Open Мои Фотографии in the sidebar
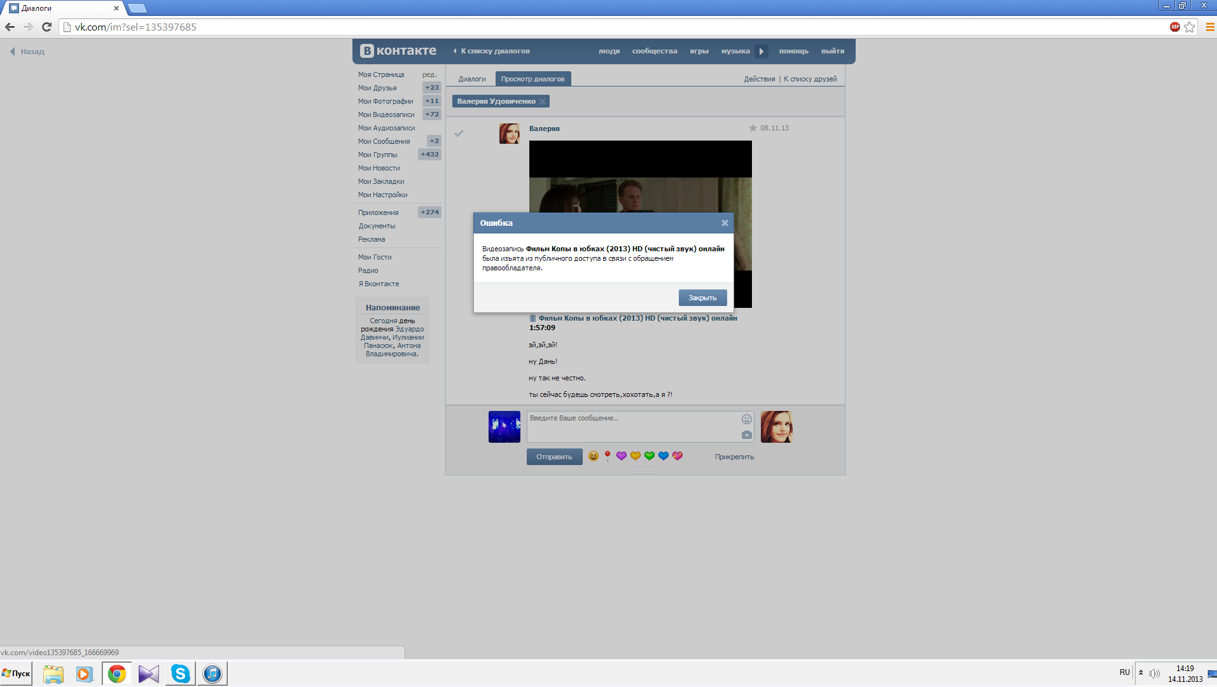Screen dimensions: 1217x687 pyautogui.click(x=386, y=101)
